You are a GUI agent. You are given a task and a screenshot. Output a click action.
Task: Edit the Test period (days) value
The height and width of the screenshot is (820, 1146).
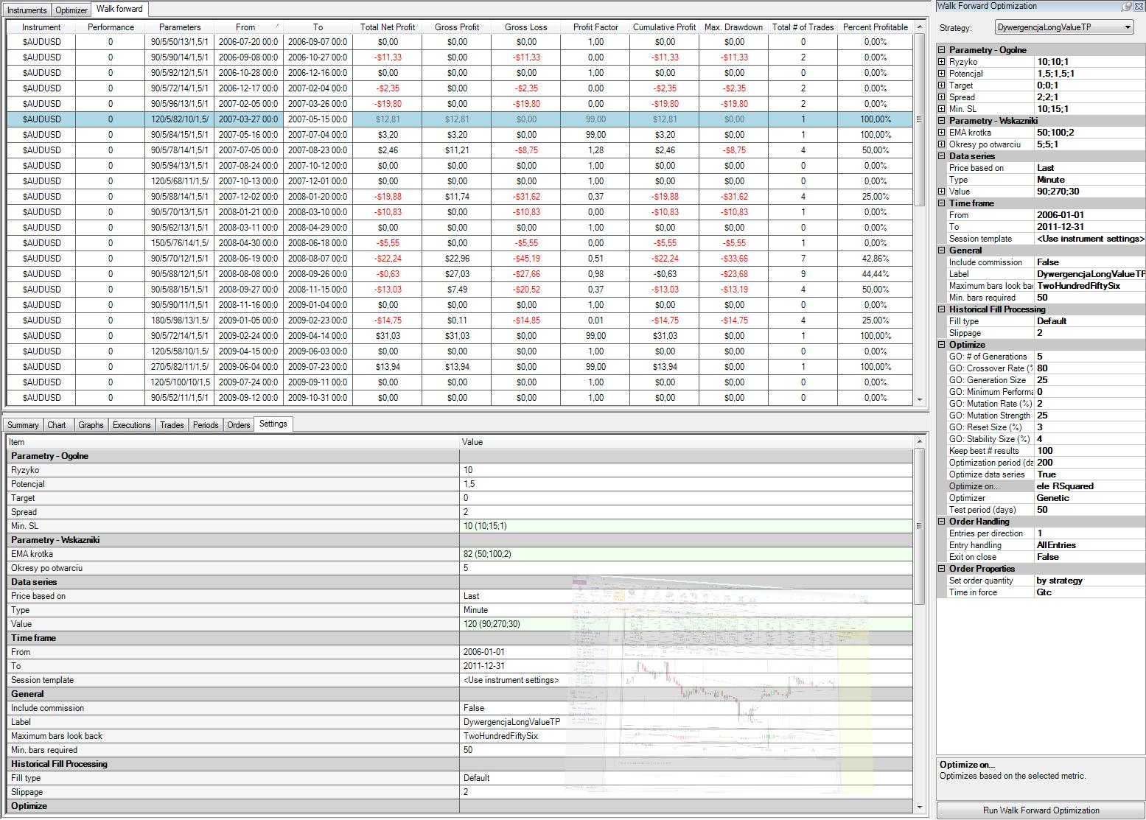point(1090,510)
